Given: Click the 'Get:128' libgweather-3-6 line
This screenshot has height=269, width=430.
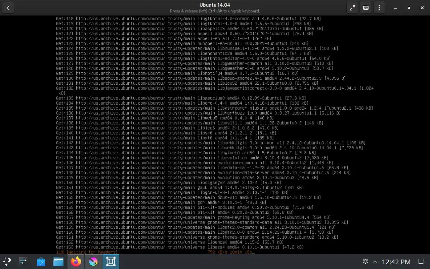Looking at the screenshot, I should point(195,68).
